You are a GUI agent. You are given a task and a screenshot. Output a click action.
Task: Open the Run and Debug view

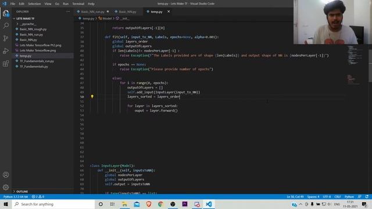click(6, 51)
